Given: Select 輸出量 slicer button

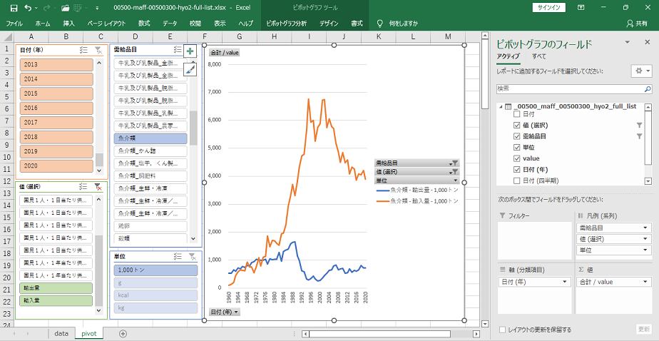Looking at the screenshot, I should (56, 287).
